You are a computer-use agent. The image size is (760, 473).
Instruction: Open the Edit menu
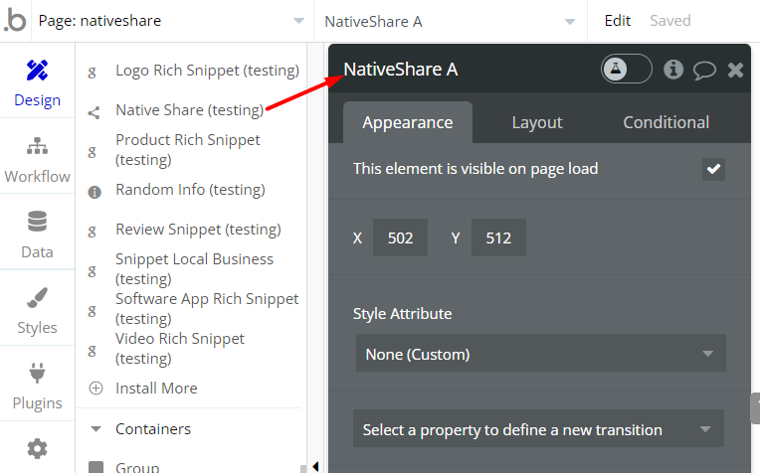tap(618, 21)
